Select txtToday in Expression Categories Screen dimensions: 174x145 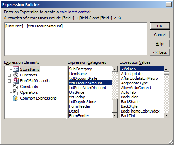pos(90,97)
